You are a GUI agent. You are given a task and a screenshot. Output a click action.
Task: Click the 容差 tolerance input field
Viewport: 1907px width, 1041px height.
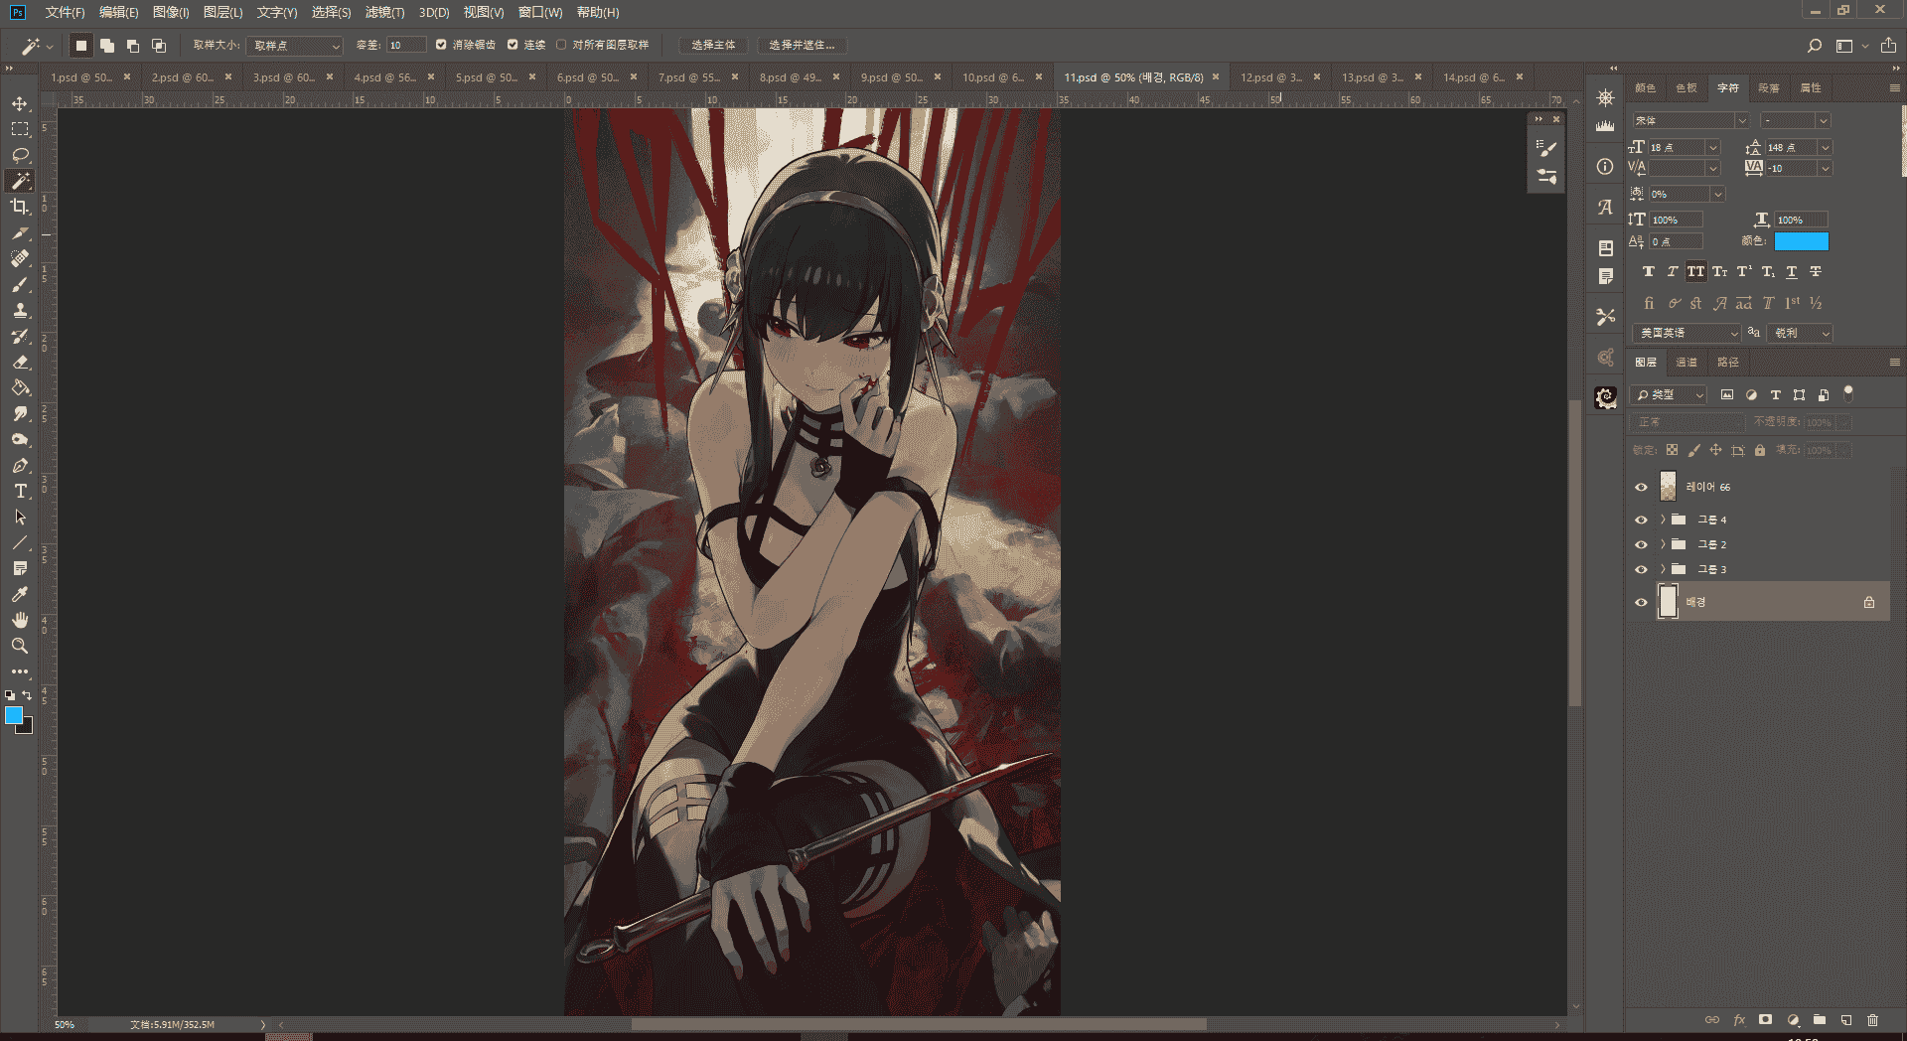pyautogui.click(x=406, y=46)
